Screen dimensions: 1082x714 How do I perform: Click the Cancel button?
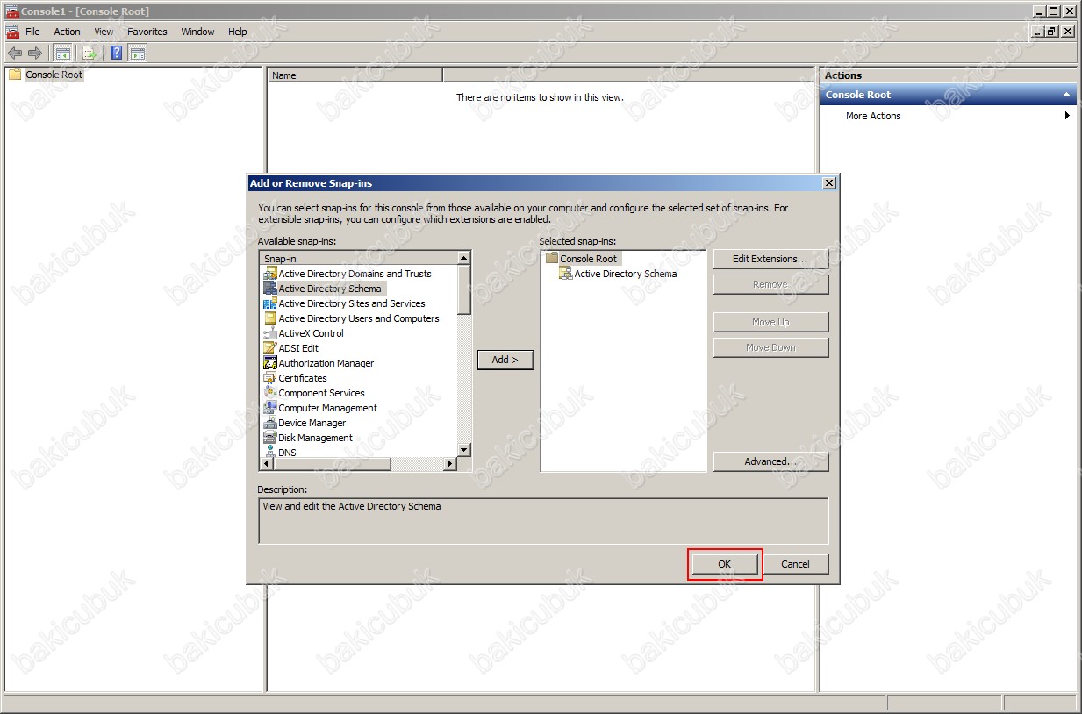pos(795,564)
